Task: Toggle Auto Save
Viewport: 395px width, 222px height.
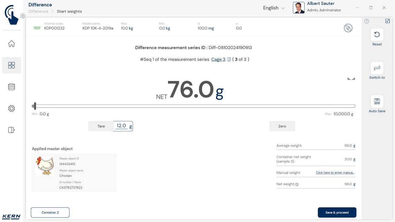Action: click(377, 101)
